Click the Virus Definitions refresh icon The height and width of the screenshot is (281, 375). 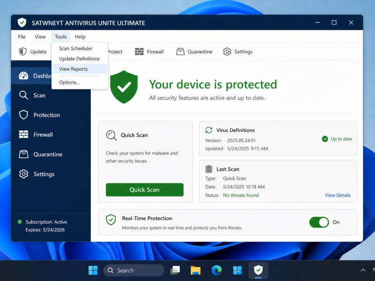coord(209,130)
